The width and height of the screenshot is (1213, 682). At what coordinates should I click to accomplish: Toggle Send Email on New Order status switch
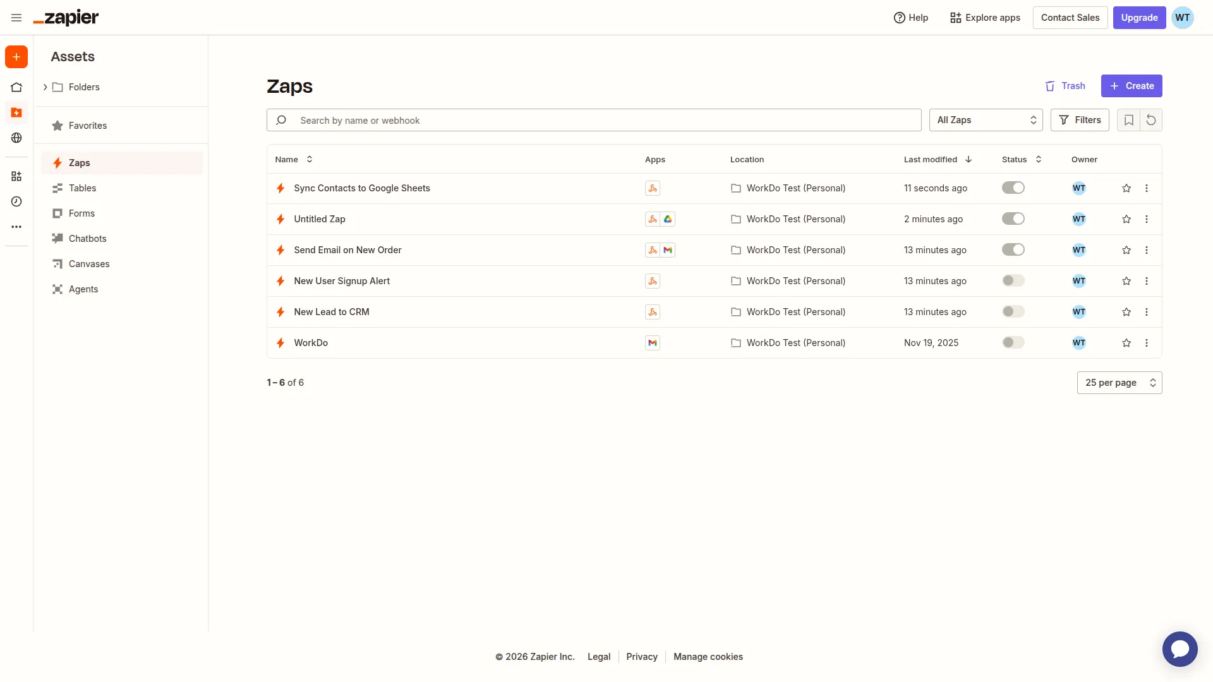pyautogui.click(x=1013, y=249)
